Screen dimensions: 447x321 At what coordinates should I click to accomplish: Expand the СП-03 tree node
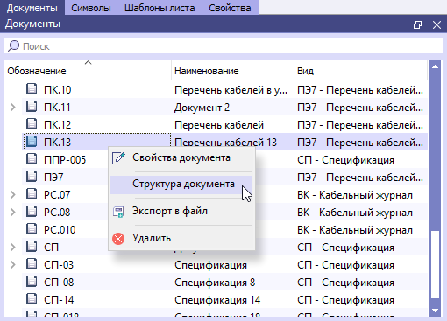tap(12, 264)
